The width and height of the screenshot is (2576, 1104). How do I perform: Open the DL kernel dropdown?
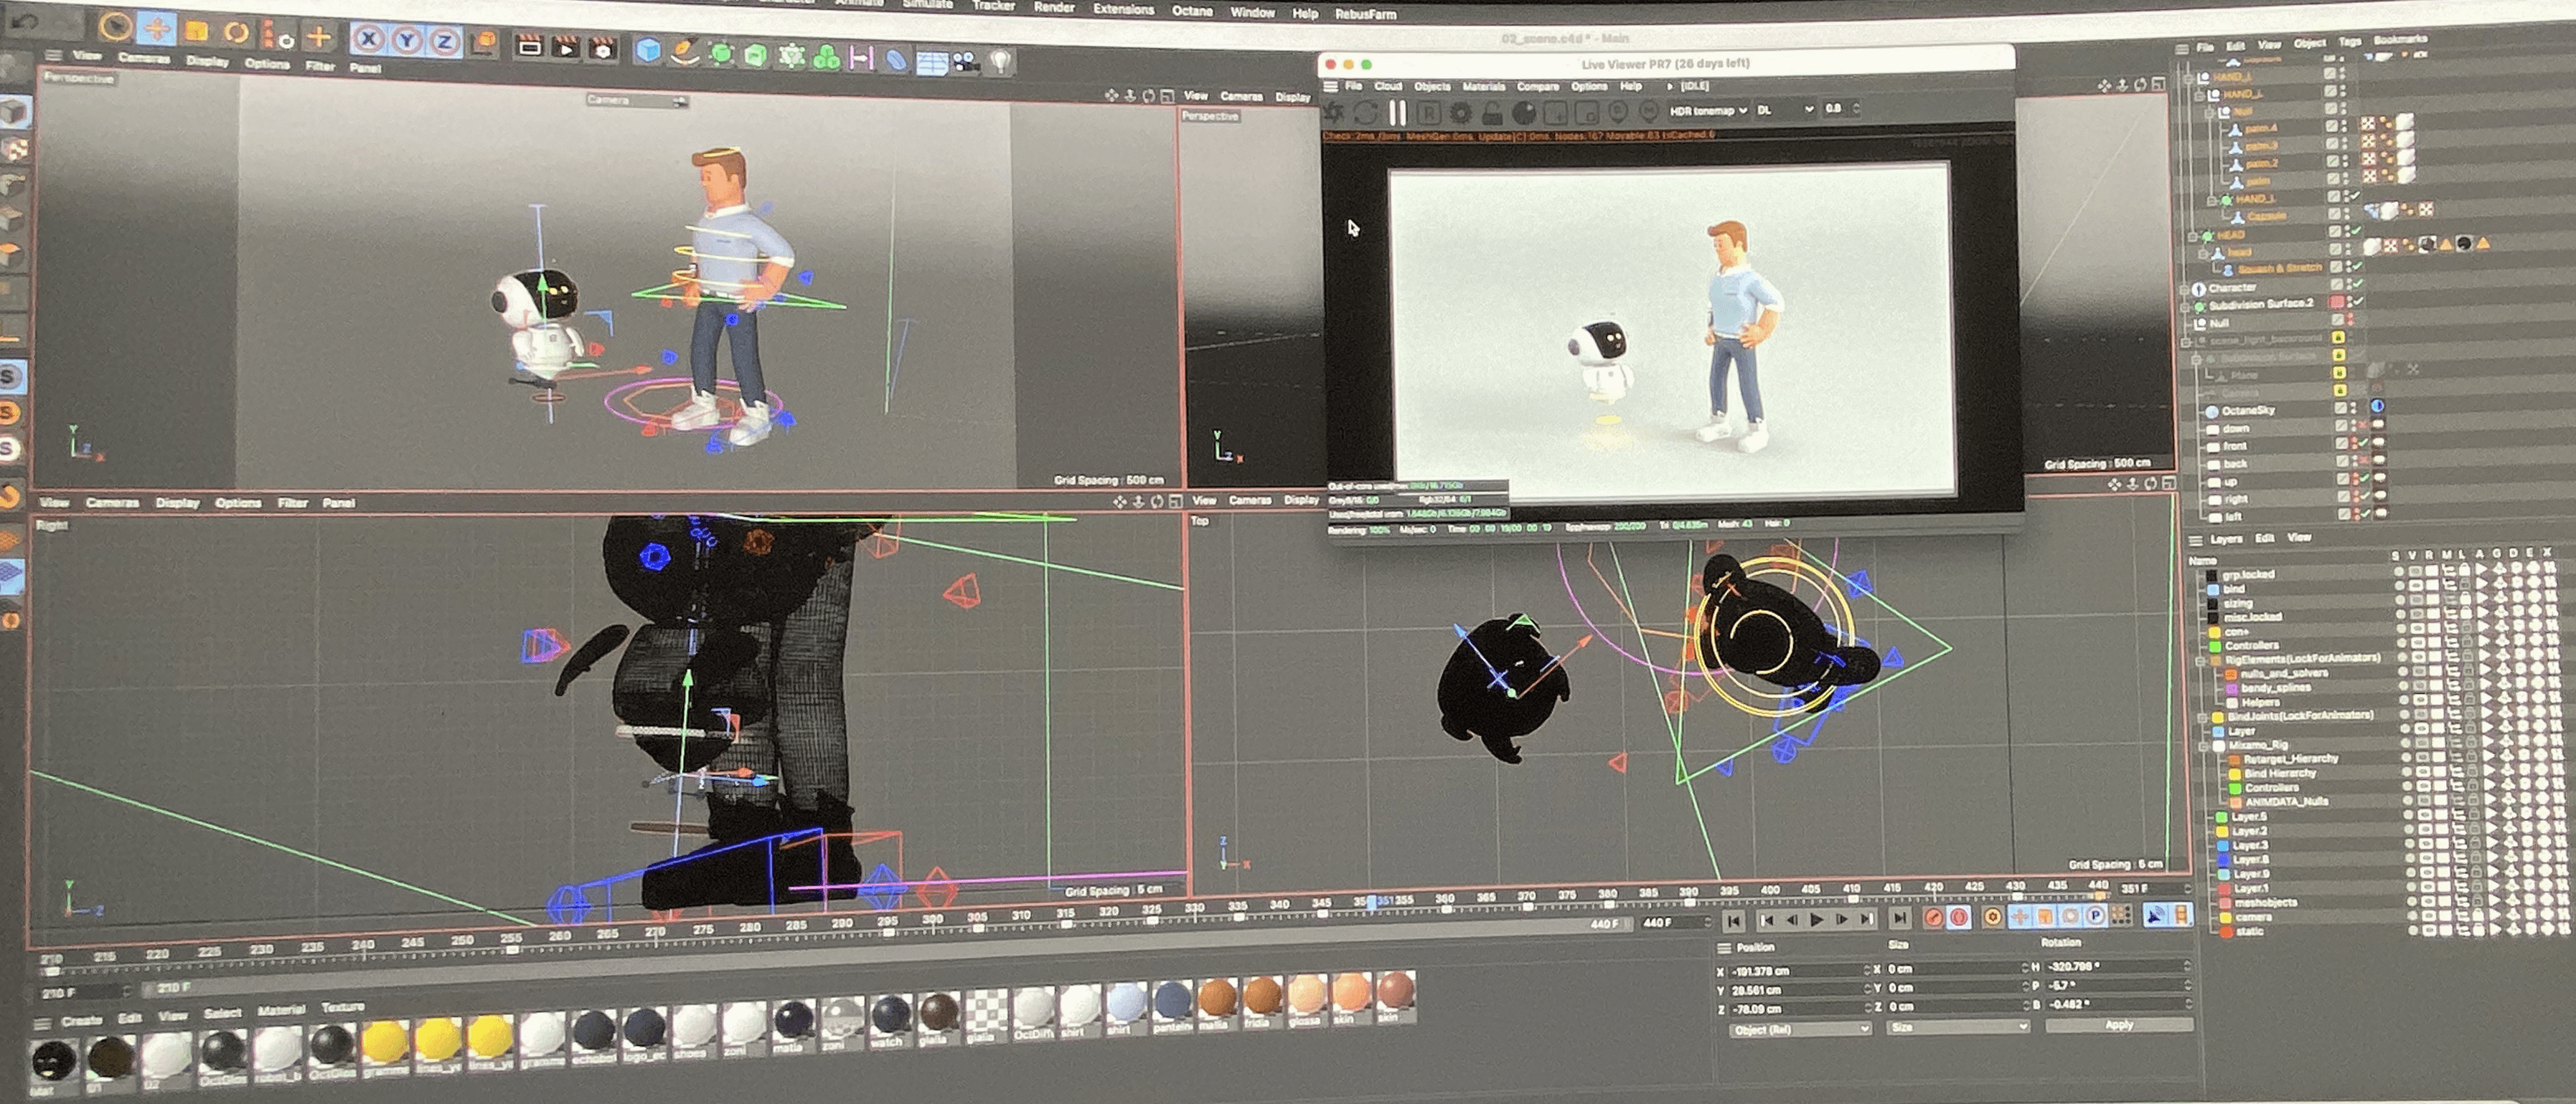[1785, 110]
